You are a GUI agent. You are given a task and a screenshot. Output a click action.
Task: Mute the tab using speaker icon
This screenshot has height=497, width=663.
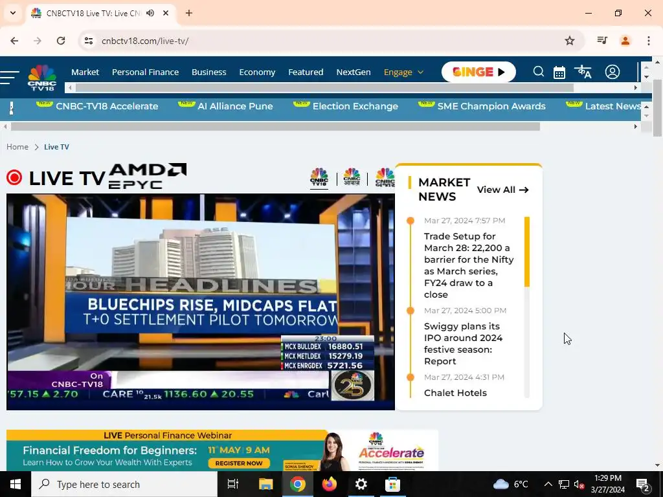click(150, 13)
